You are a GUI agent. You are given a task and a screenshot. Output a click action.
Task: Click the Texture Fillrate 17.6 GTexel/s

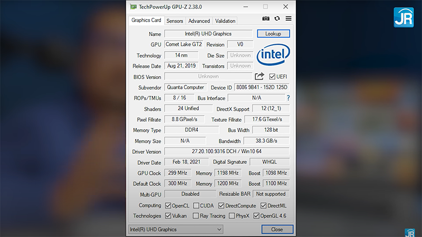[x=267, y=120]
